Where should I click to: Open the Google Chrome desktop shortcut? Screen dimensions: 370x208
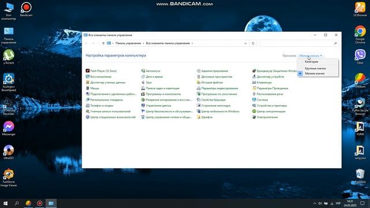(360, 35)
